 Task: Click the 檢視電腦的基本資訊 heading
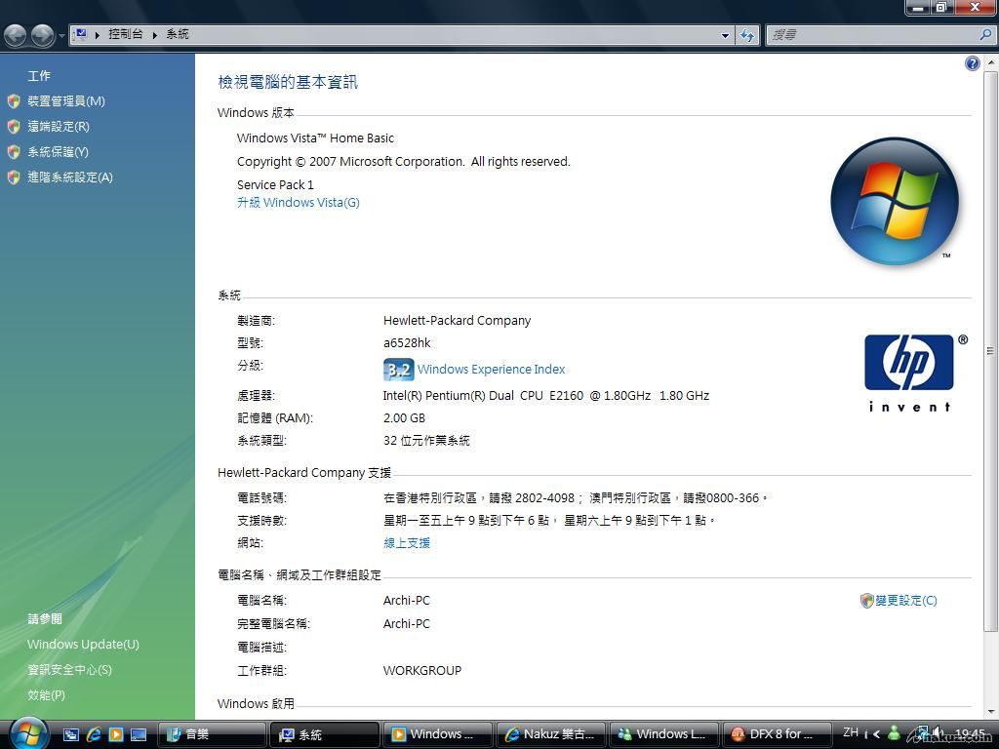(288, 82)
